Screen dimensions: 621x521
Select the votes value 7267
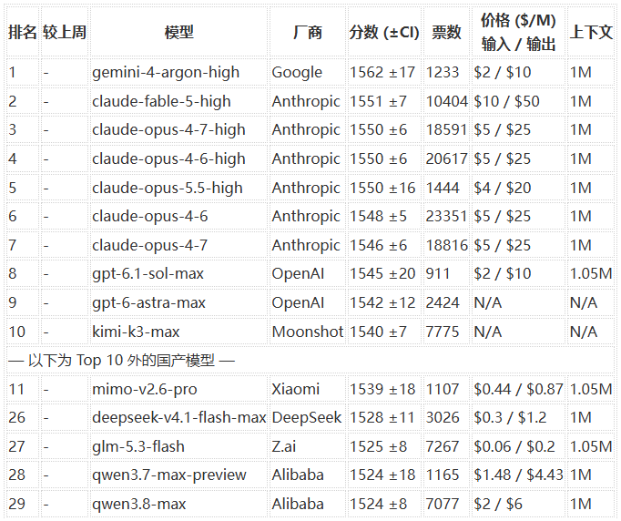pyautogui.click(x=443, y=446)
